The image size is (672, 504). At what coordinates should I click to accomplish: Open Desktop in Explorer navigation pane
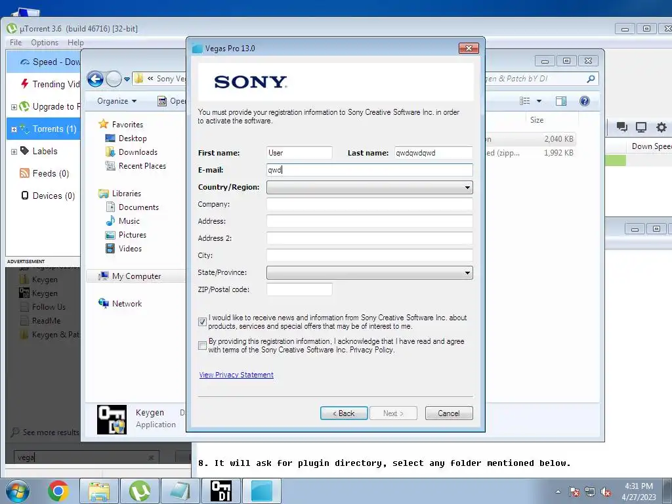click(x=127, y=138)
